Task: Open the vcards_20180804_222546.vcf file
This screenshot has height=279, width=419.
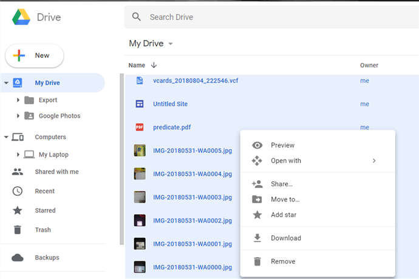Action: pos(196,81)
